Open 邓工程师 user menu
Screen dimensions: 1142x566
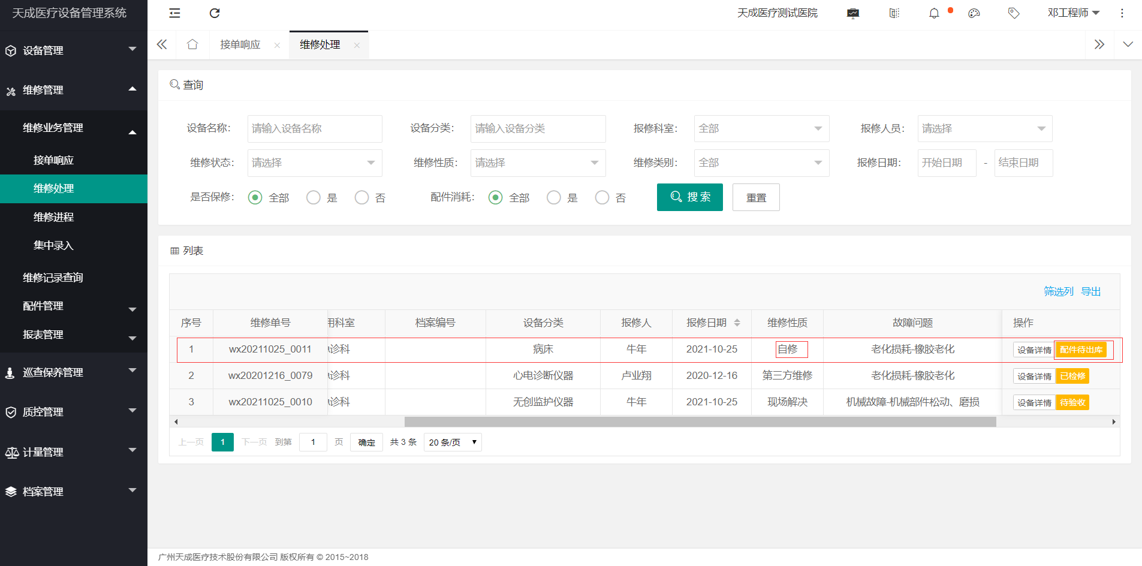pos(1073,13)
